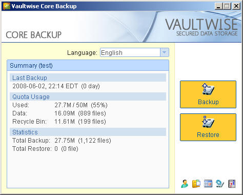Open the Restore button
Image resolution: width=243 pixels, height=195 pixels.
(208, 127)
